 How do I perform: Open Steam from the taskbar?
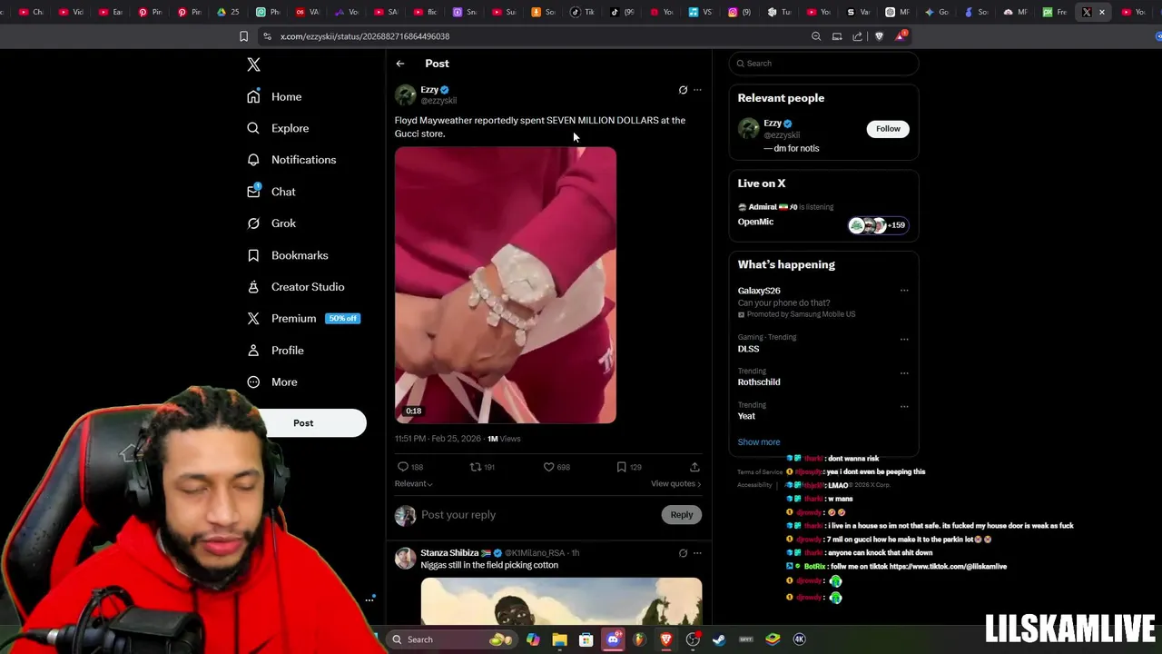pos(719,639)
